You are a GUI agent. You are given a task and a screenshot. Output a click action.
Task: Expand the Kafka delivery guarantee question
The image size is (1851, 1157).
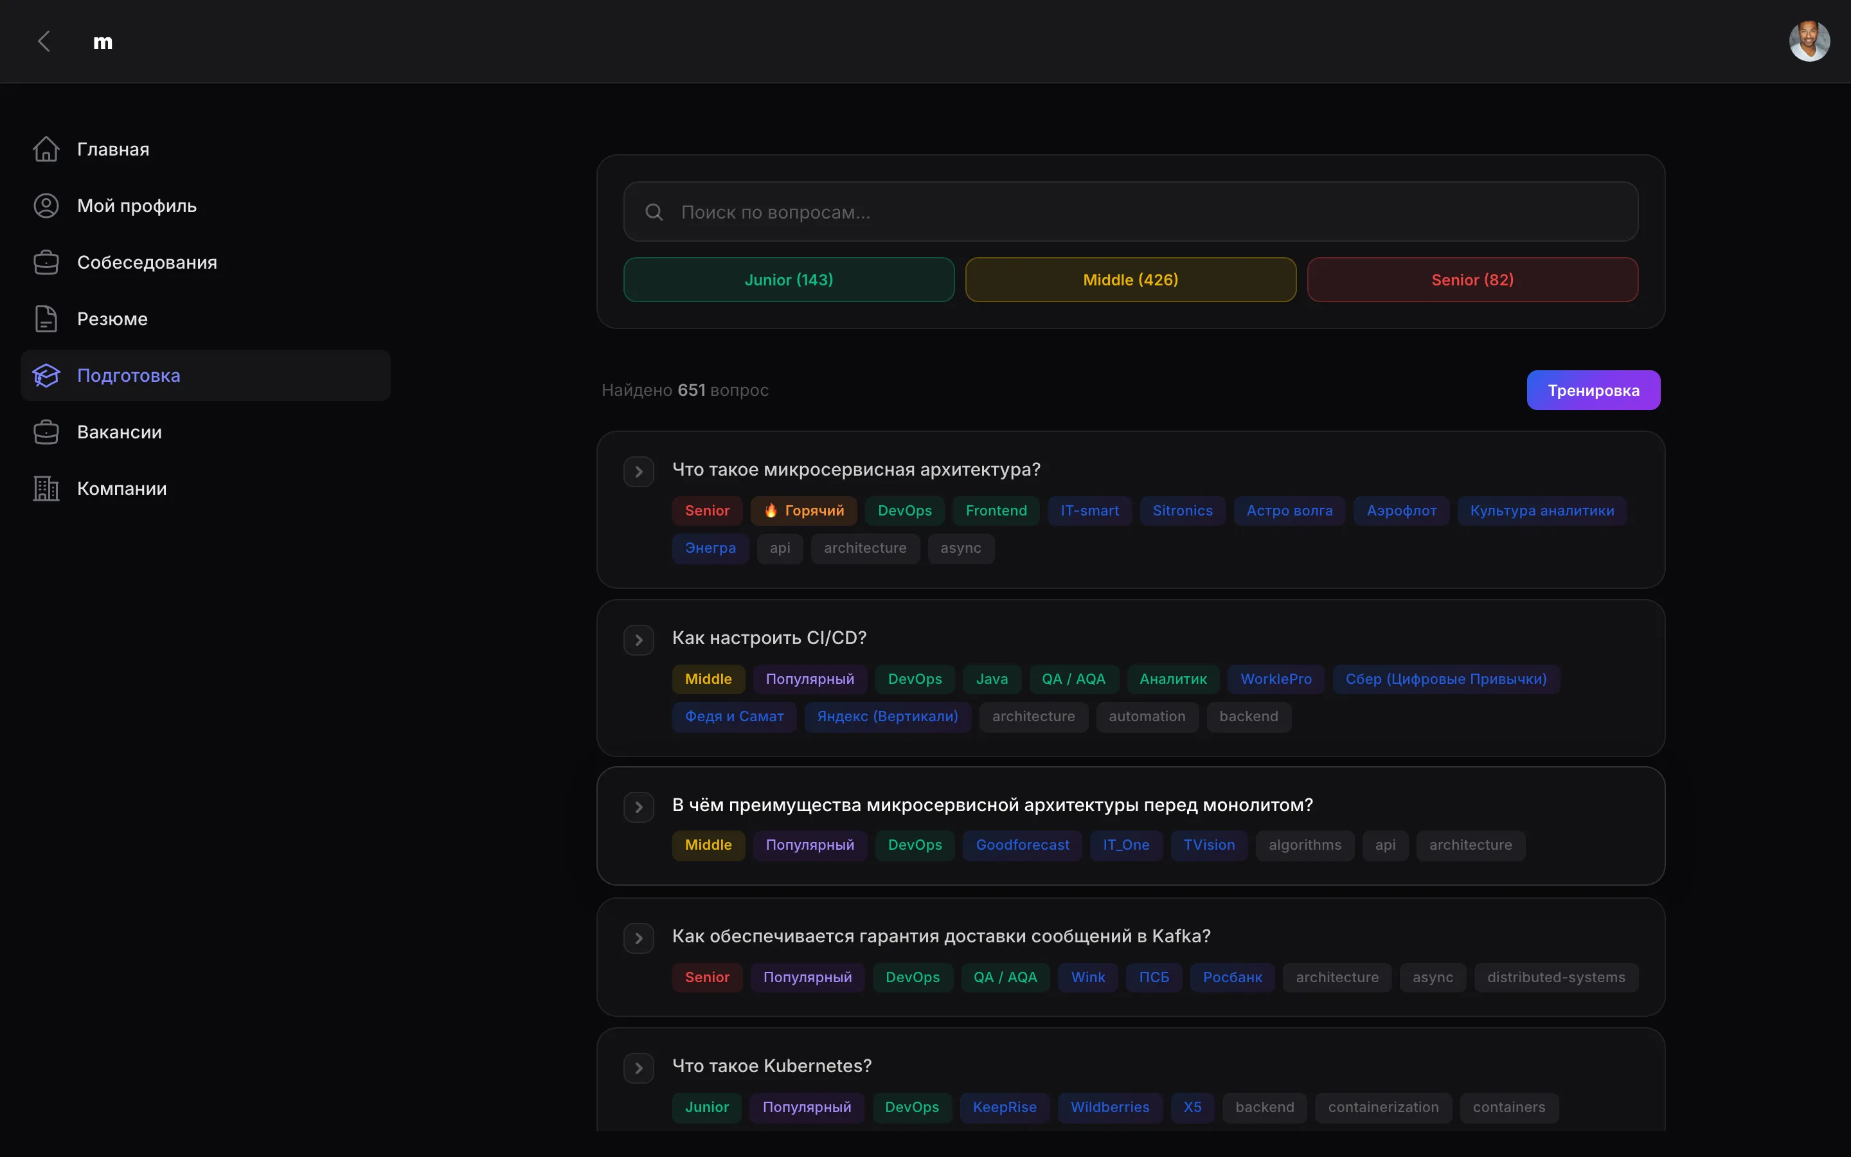point(638,939)
